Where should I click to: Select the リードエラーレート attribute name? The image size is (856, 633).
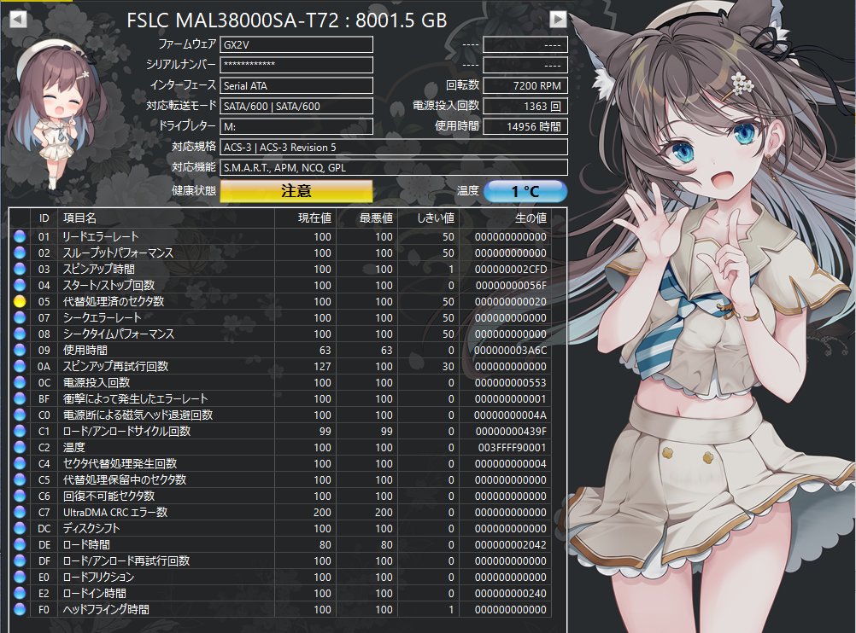point(101,236)
